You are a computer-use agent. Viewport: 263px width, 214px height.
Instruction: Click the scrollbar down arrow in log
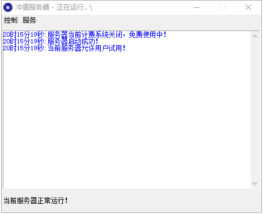tap(254, 183)
